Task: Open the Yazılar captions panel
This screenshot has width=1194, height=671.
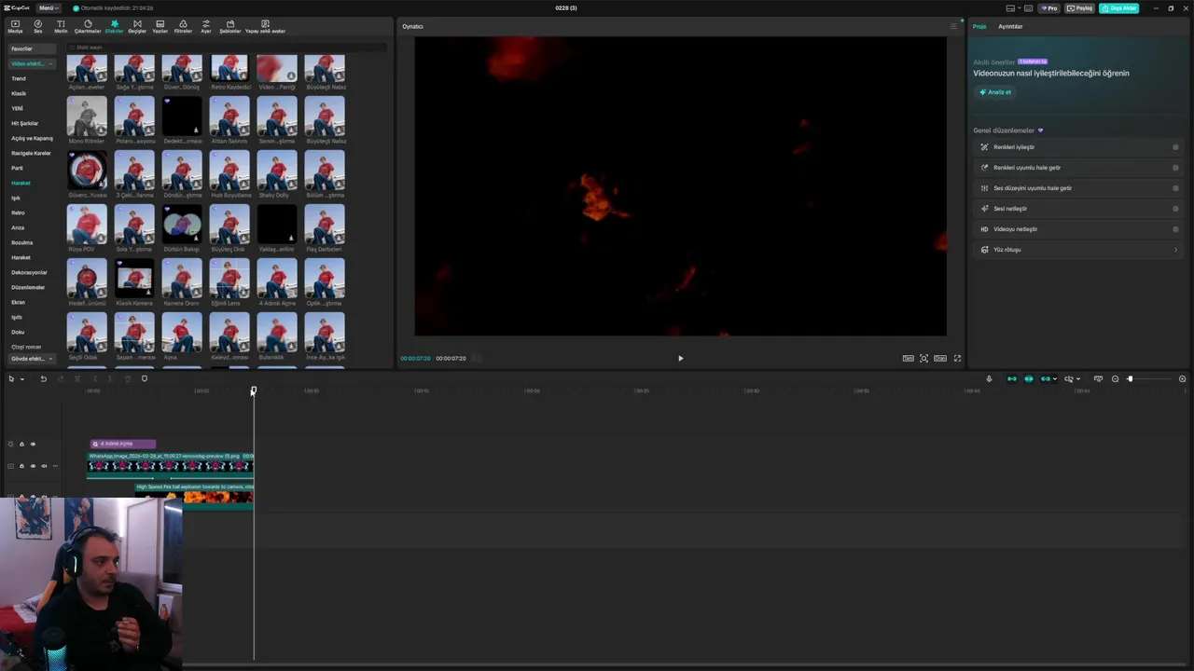Action: (160, 26)
